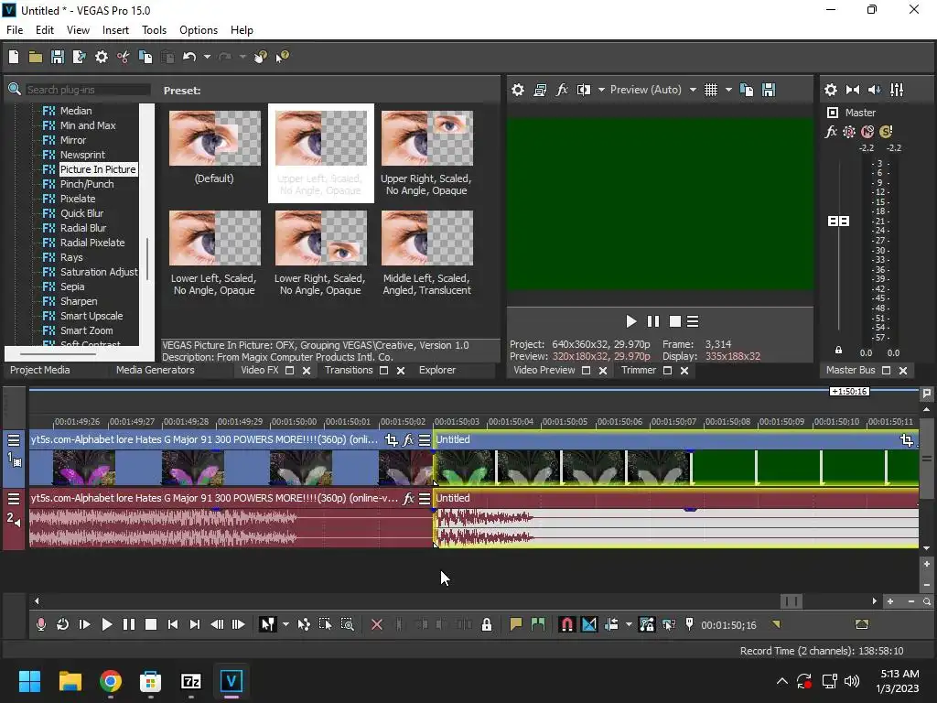Viewport: 937px width, 703px height.
Task: Open Video Preview project settings gear
Action: pyautogui.click(x=518, y=90)
